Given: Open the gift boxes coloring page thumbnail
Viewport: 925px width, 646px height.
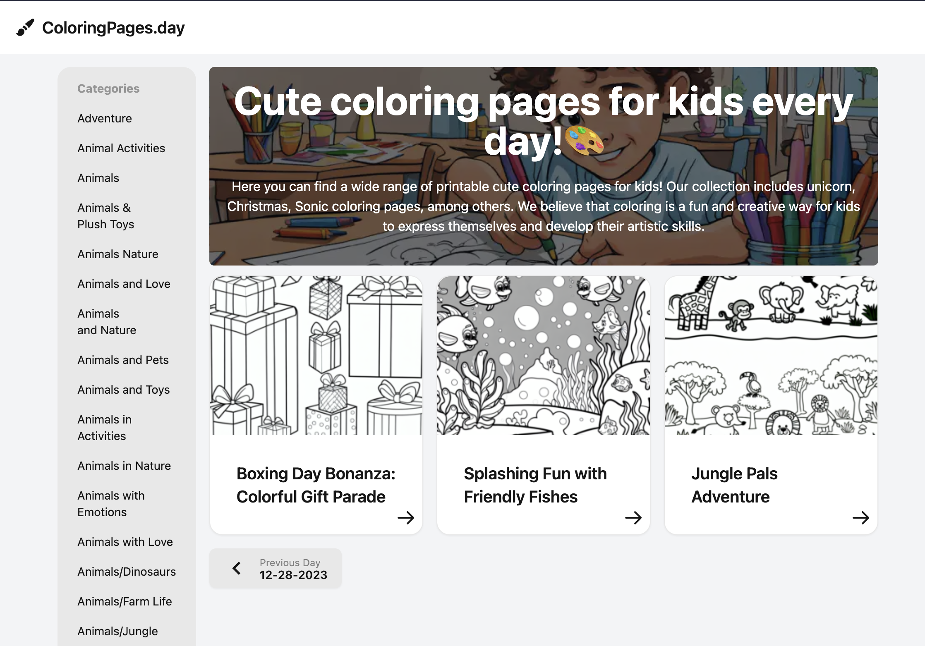Looking at the screenshot, I should click(x=316, y=356).
